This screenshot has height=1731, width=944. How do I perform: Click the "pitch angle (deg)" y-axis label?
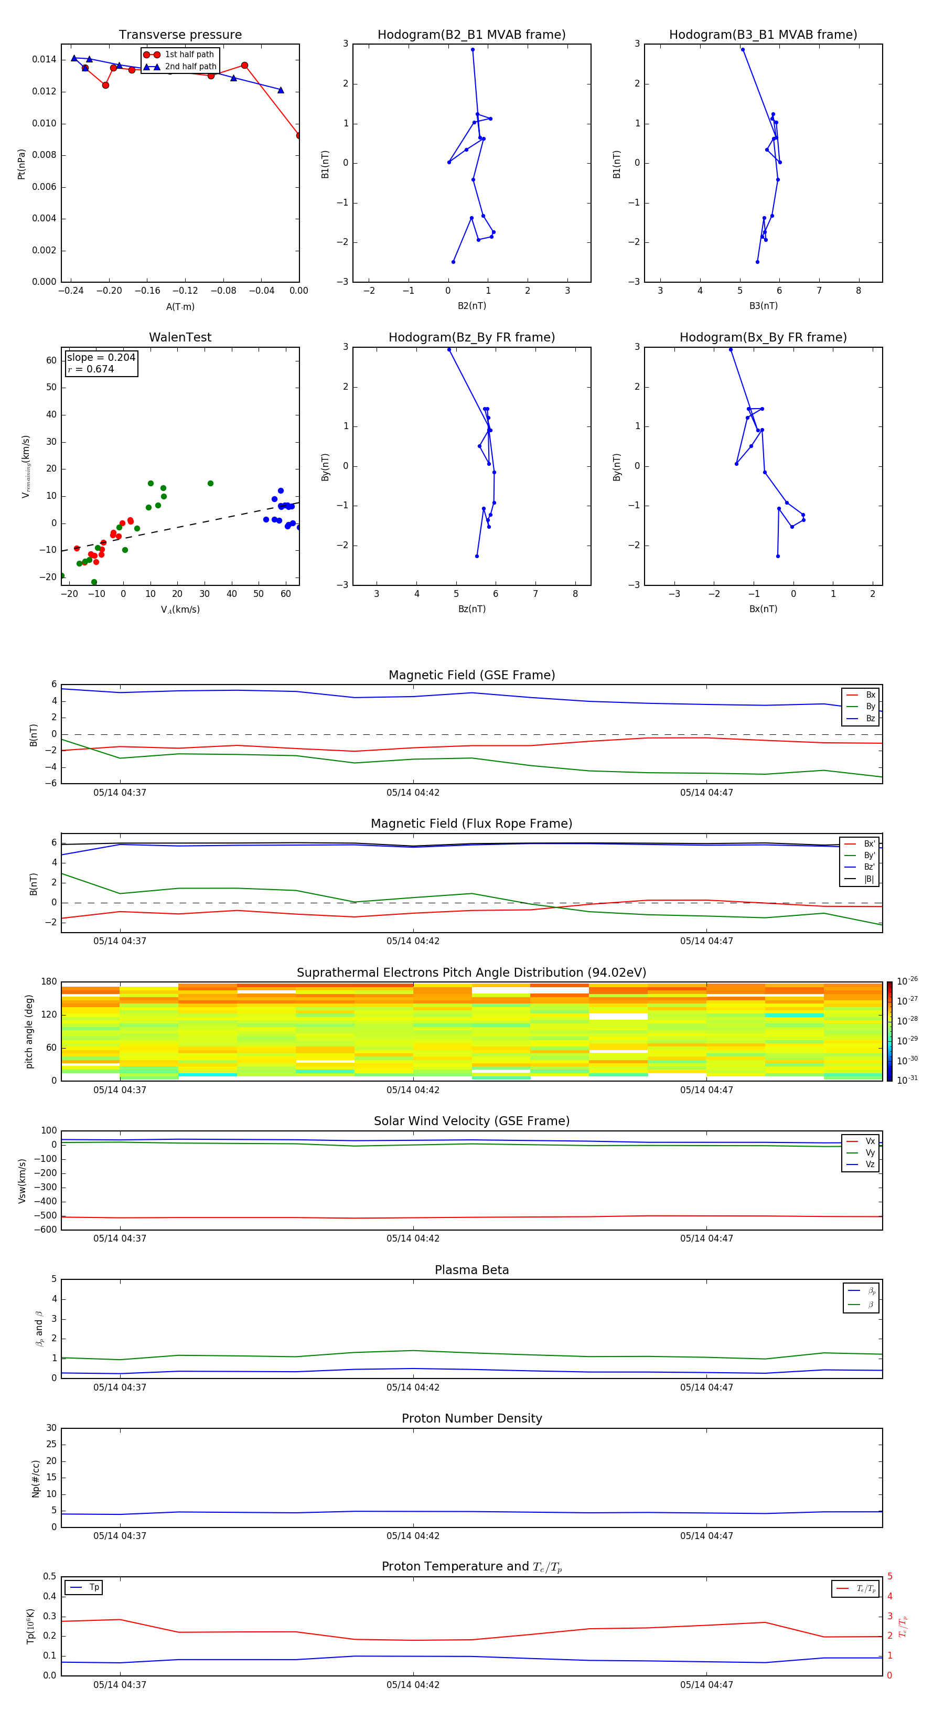pos(29,1031)
